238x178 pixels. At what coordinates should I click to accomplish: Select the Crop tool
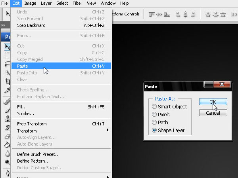pos(7,81)
